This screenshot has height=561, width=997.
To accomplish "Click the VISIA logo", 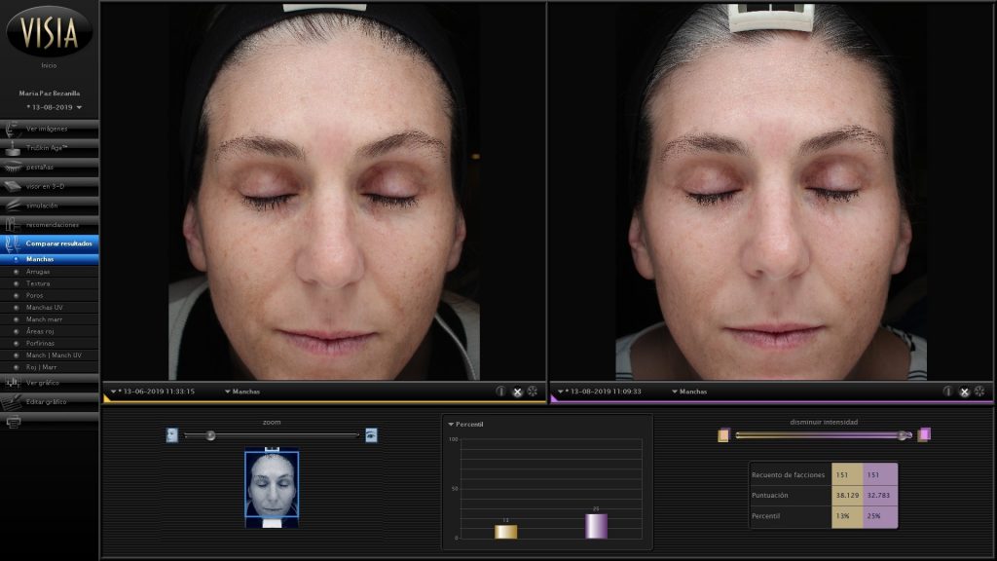I will tap(49, 30).
